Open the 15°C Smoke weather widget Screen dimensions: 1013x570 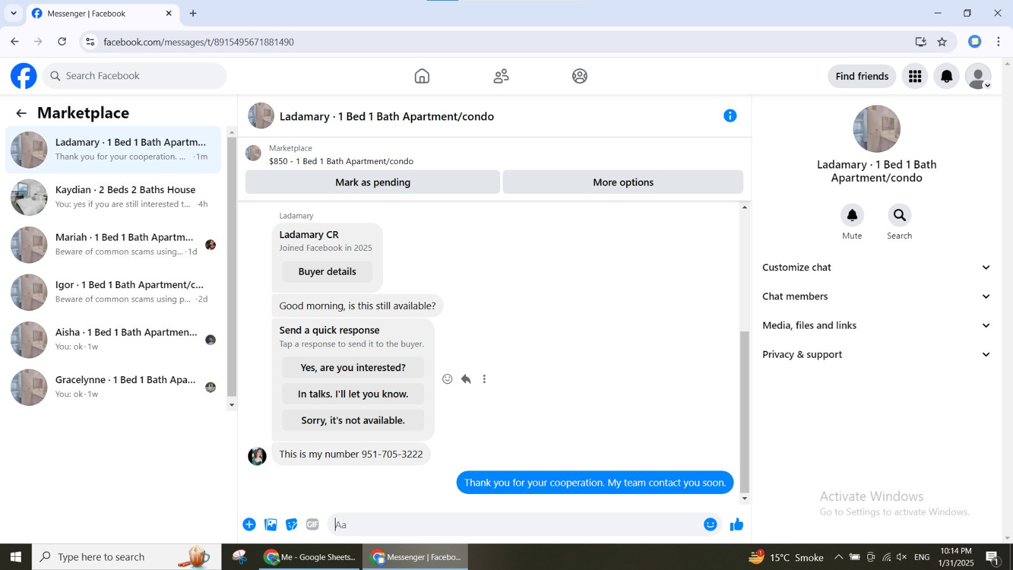tap(786, 557)
